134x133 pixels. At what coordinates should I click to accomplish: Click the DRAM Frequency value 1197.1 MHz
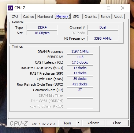point(80,51)
